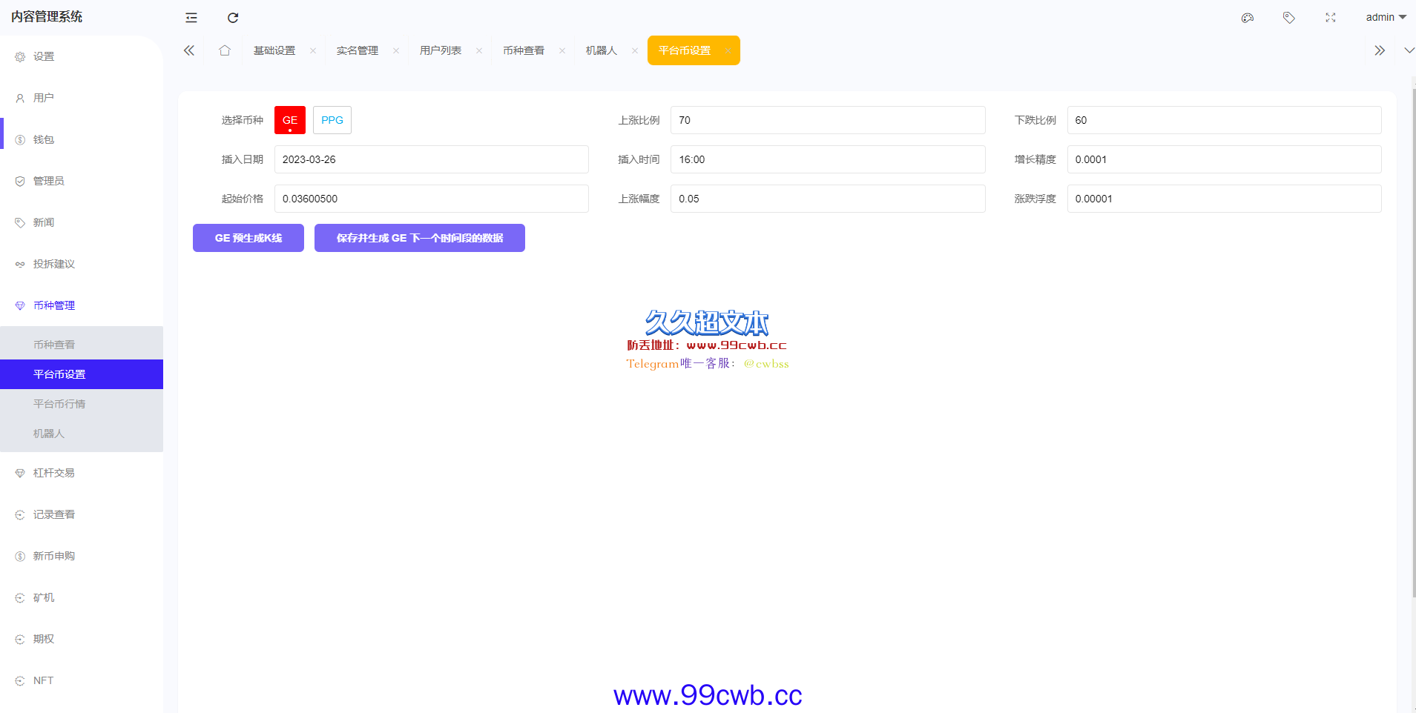Select 平台币设置 submenu item
This screenshot has width=1416, height=713.
point(82,374)
